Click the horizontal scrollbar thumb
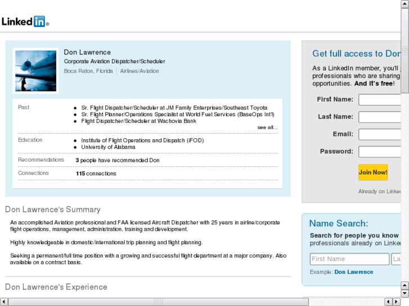 pos(158,302)
